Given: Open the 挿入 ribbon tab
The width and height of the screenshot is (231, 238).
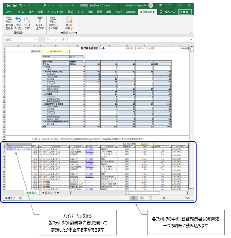Looking at the screenshot, I should (x=31, y=12).
